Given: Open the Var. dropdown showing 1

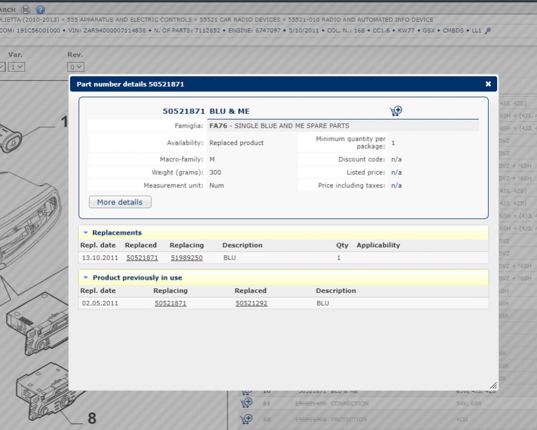Looking at the screenshot, I should tap(17, 67).
